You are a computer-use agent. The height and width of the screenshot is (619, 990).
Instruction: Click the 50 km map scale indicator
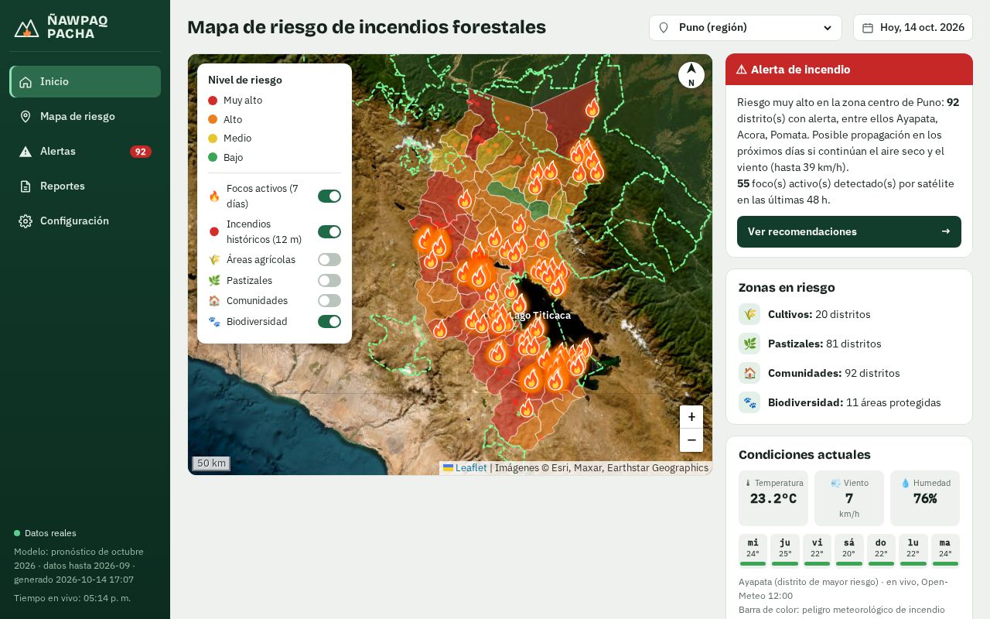pos(211,463)
